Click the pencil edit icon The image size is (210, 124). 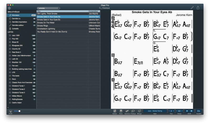(192, 8)
